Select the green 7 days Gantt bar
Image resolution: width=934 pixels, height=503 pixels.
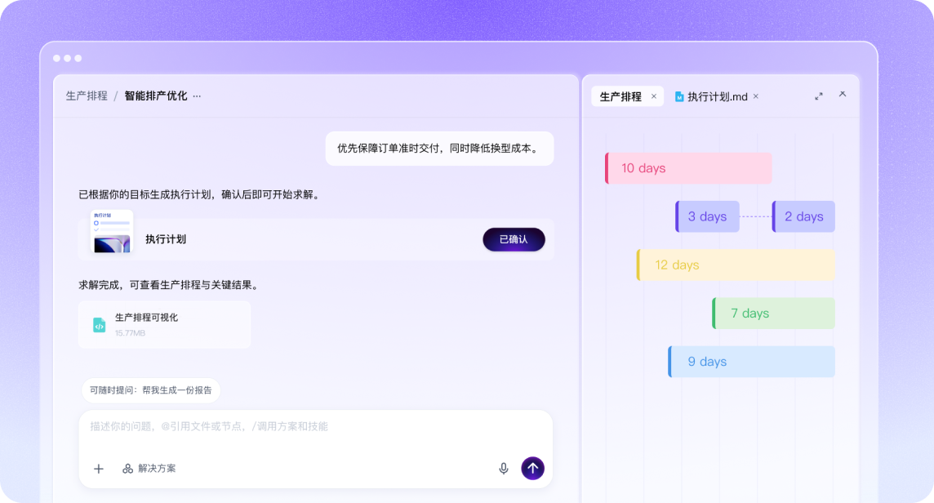774,313
